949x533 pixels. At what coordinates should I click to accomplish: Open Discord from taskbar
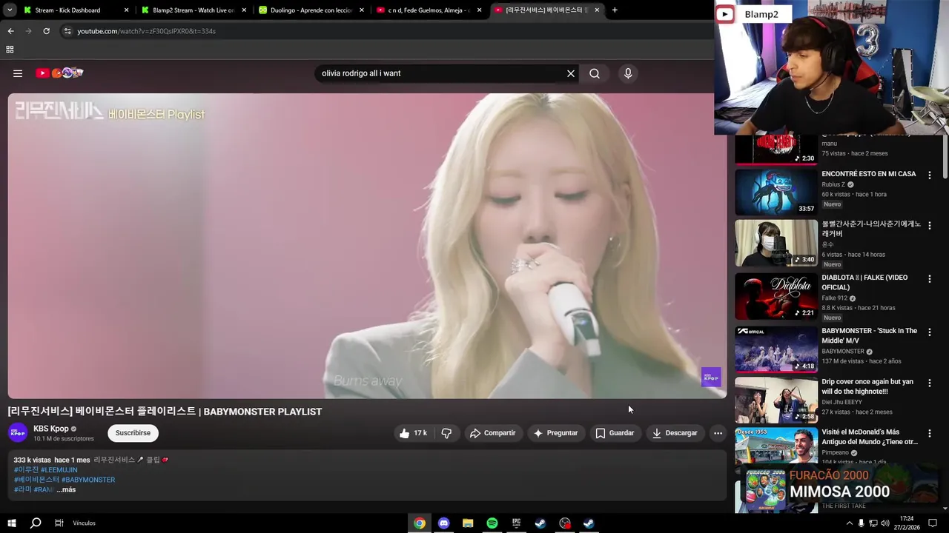pos(443,523)
